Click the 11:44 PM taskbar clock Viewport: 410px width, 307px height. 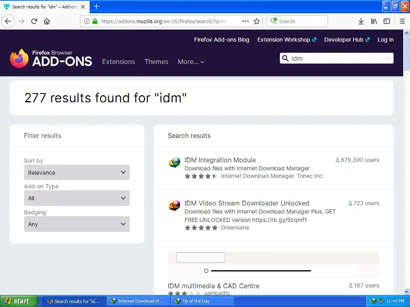395,301
